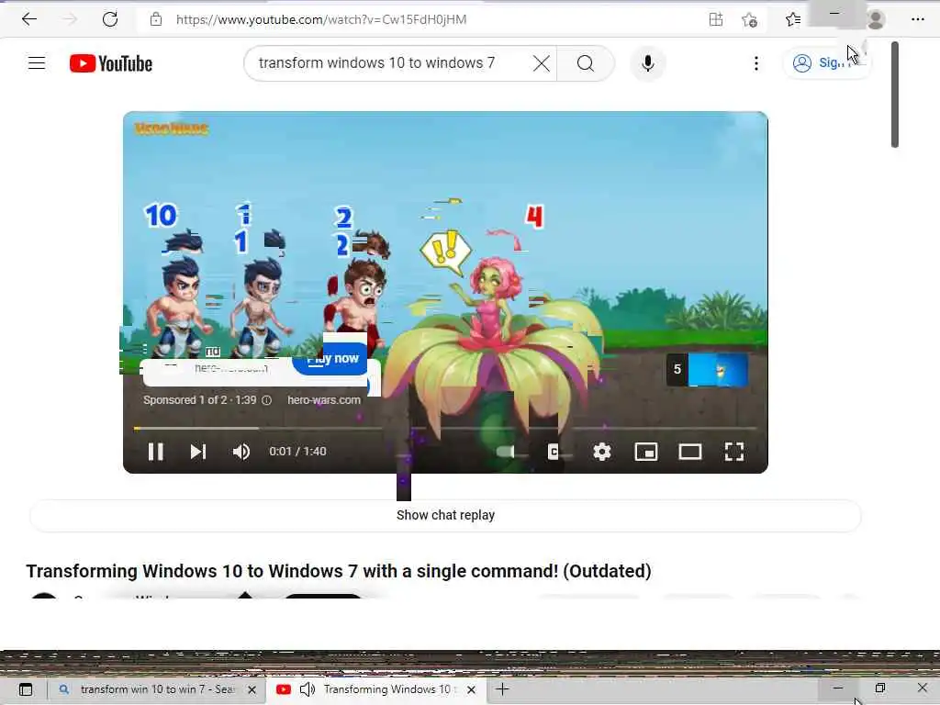Click the video title Transforming Windows 10 to Windows 7
Image resolution: width=940 pixels, height=705 pixels.
click(339, 571)
